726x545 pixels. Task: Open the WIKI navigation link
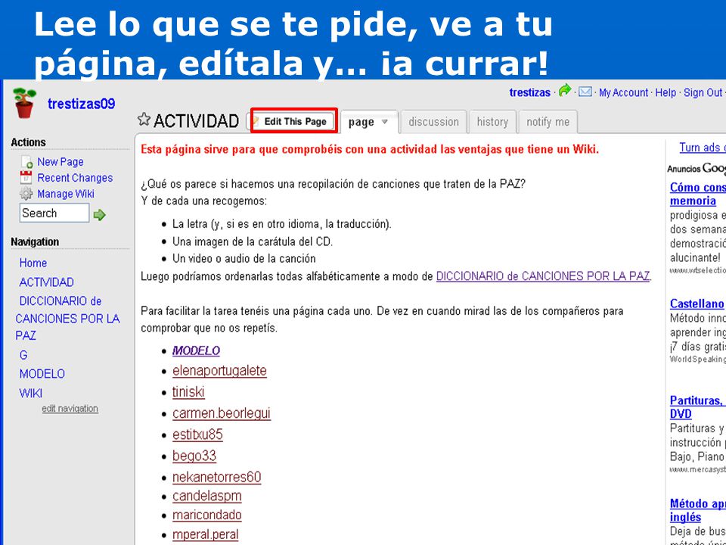[x=30, y=393]
